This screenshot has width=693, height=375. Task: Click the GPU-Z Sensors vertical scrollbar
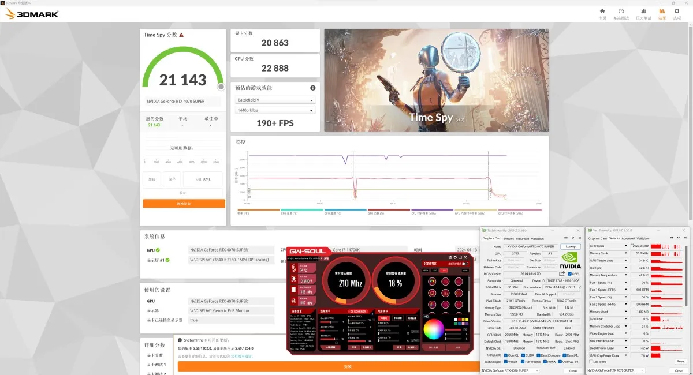[x=686, y=275]
